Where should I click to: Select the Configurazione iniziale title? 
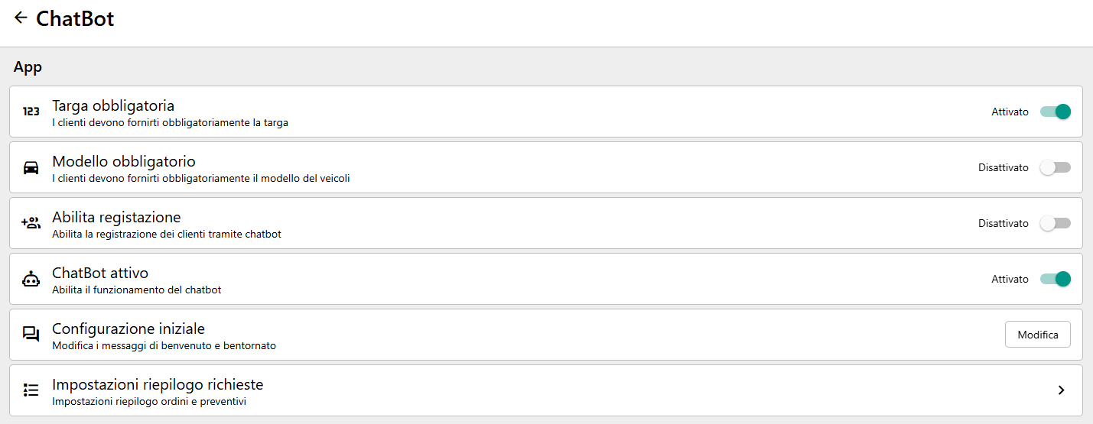[128, 329]
